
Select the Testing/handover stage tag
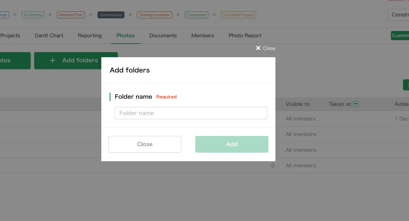click(x=154, y=15)
